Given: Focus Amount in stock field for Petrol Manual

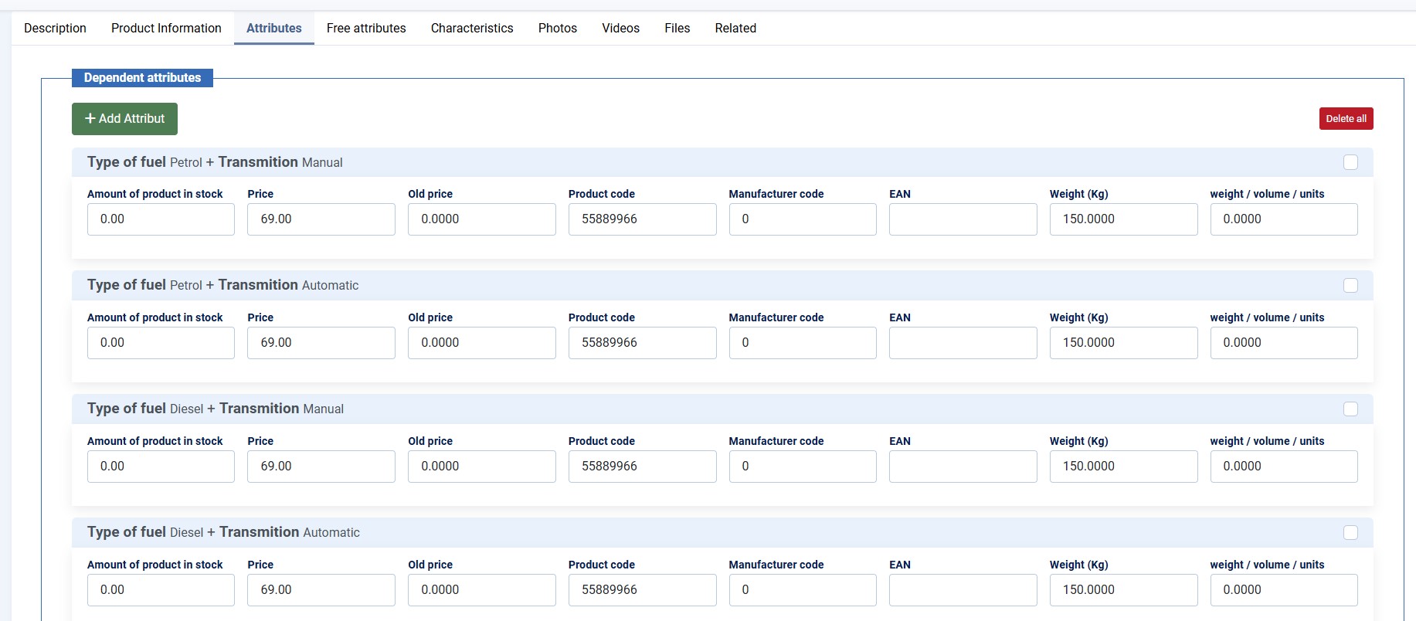Looking at the screenshot, I should pyautogui.click(x=161, y=219).
